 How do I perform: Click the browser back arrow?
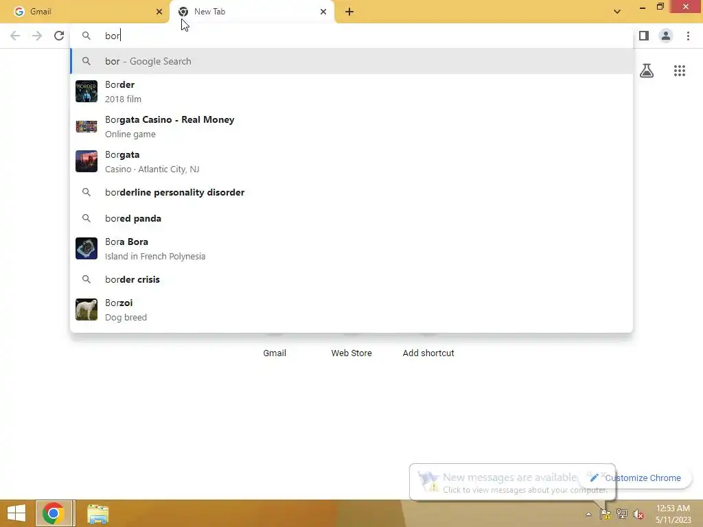coord(15,36)
